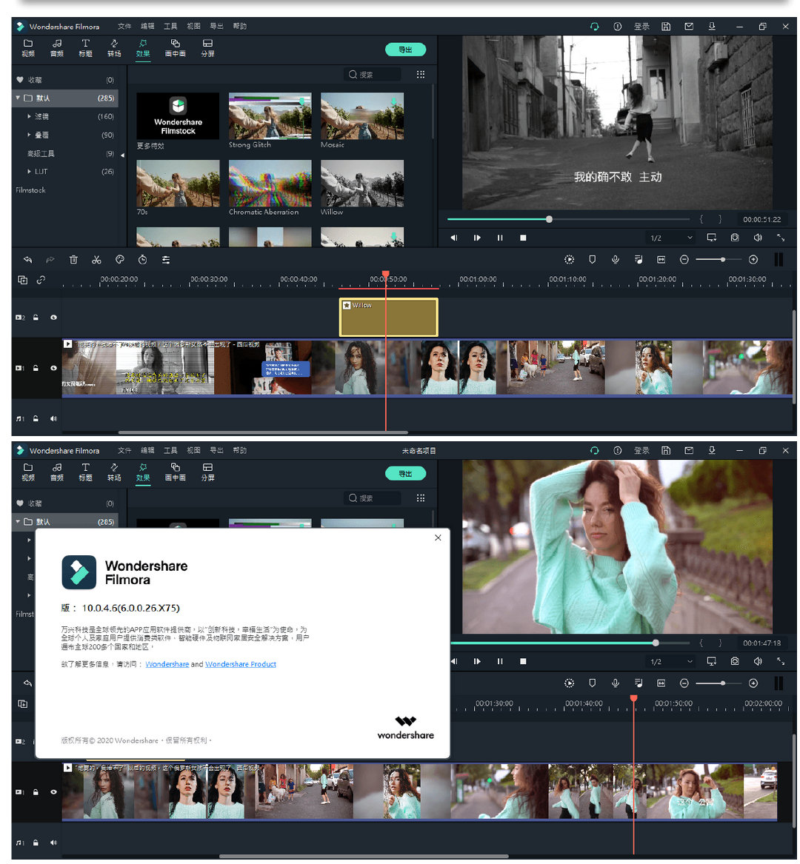This screenshot has width=800, height=864.
Task: Take snapshot with camera icon in Willow-clip window
Action: pos(735,238)
